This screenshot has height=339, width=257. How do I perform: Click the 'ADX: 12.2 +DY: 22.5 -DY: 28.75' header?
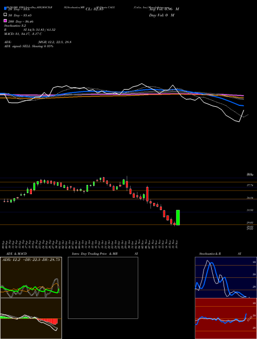31,260
